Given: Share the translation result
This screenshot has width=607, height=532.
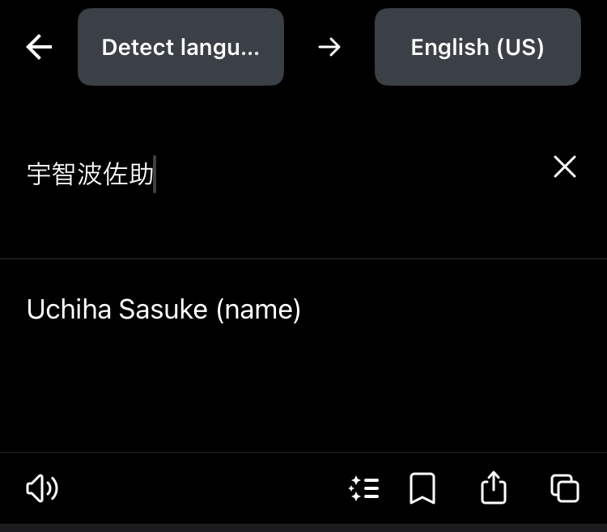Looking at the screenshot, I should [493, 488].
